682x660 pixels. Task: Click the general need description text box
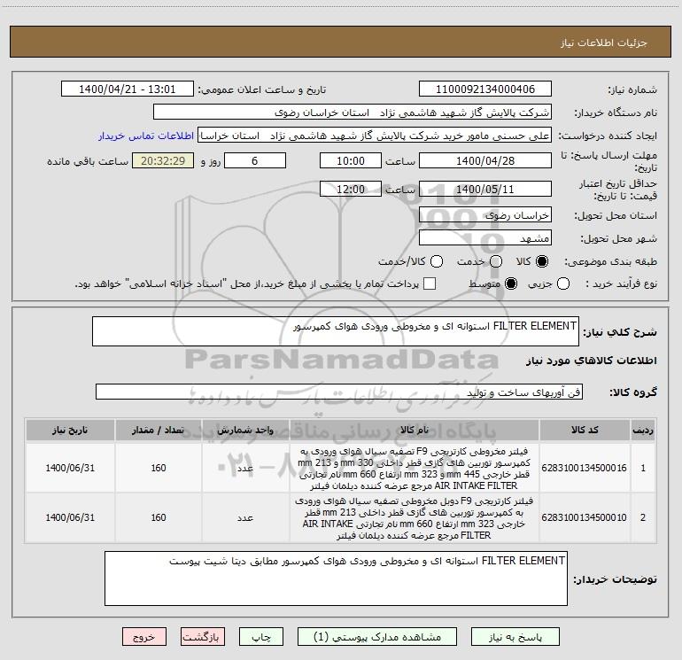[x=336, y=331]
